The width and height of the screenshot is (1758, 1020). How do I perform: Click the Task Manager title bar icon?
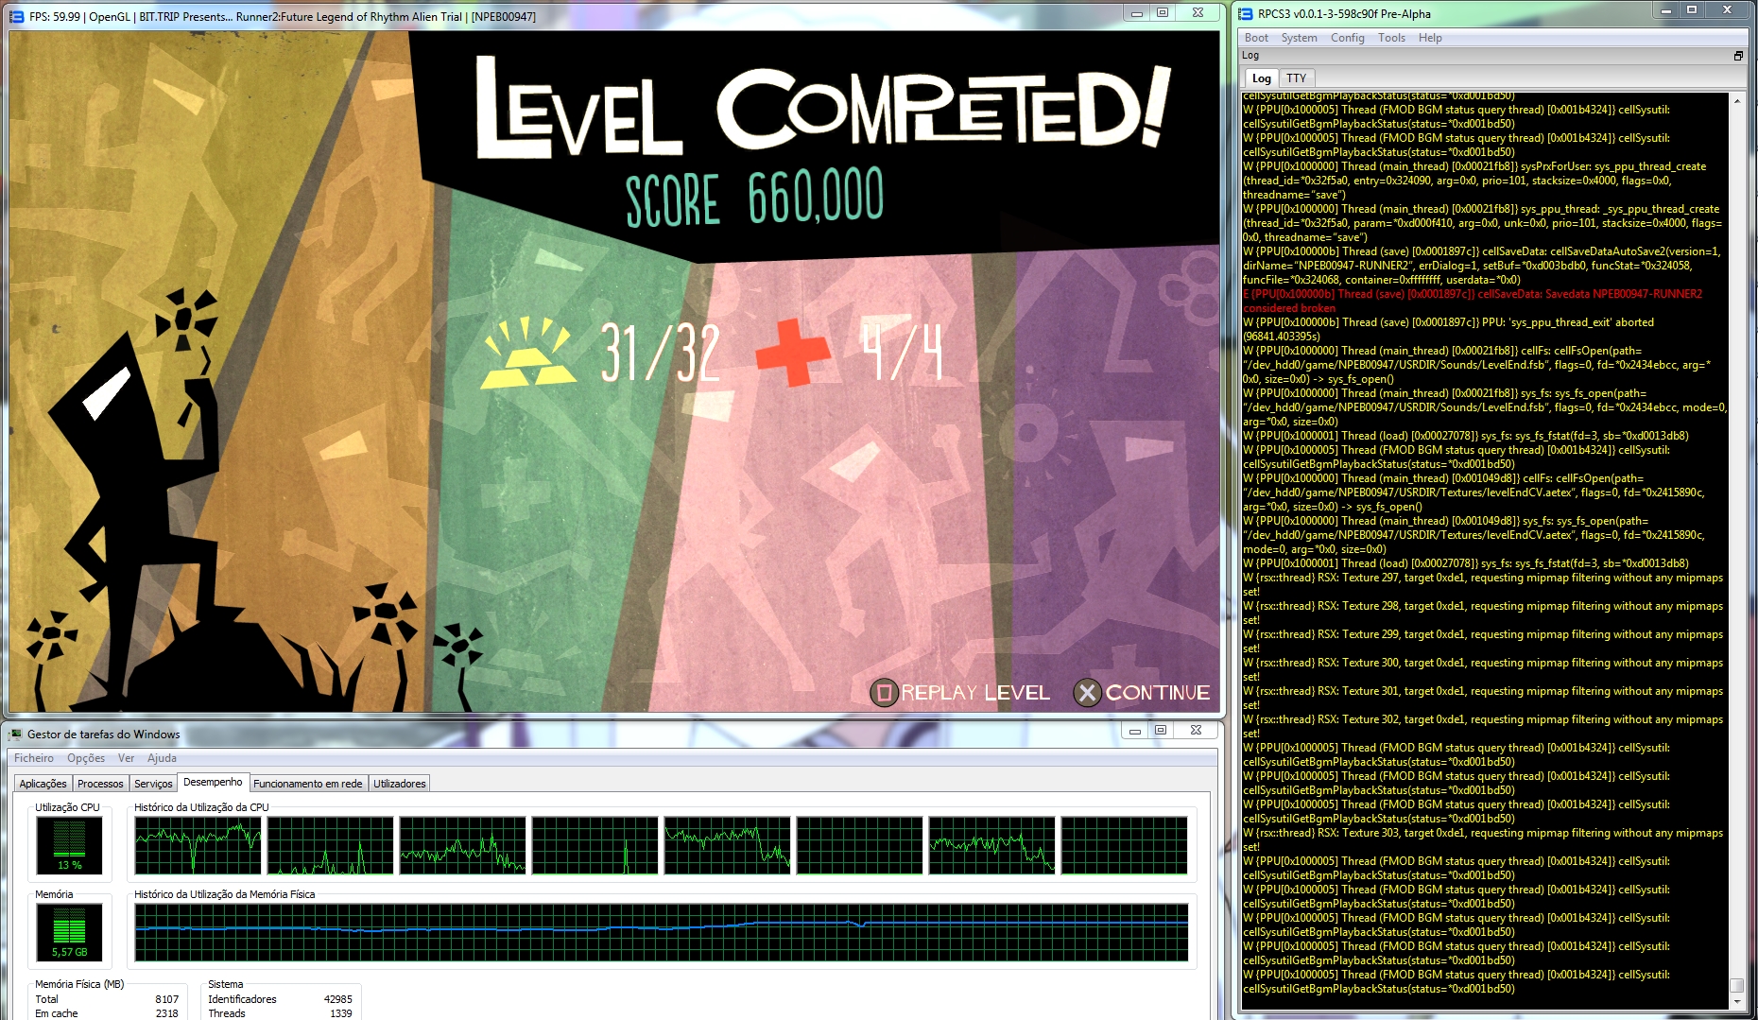pyautogui.click(x=16, y=734)
